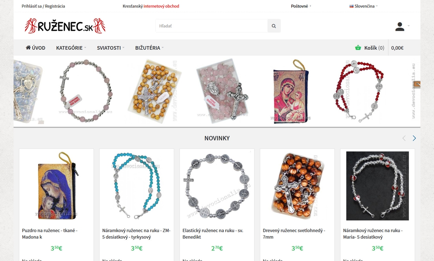Show next Novinky products arrow
The image size is (434, 261).
[414, 138]
